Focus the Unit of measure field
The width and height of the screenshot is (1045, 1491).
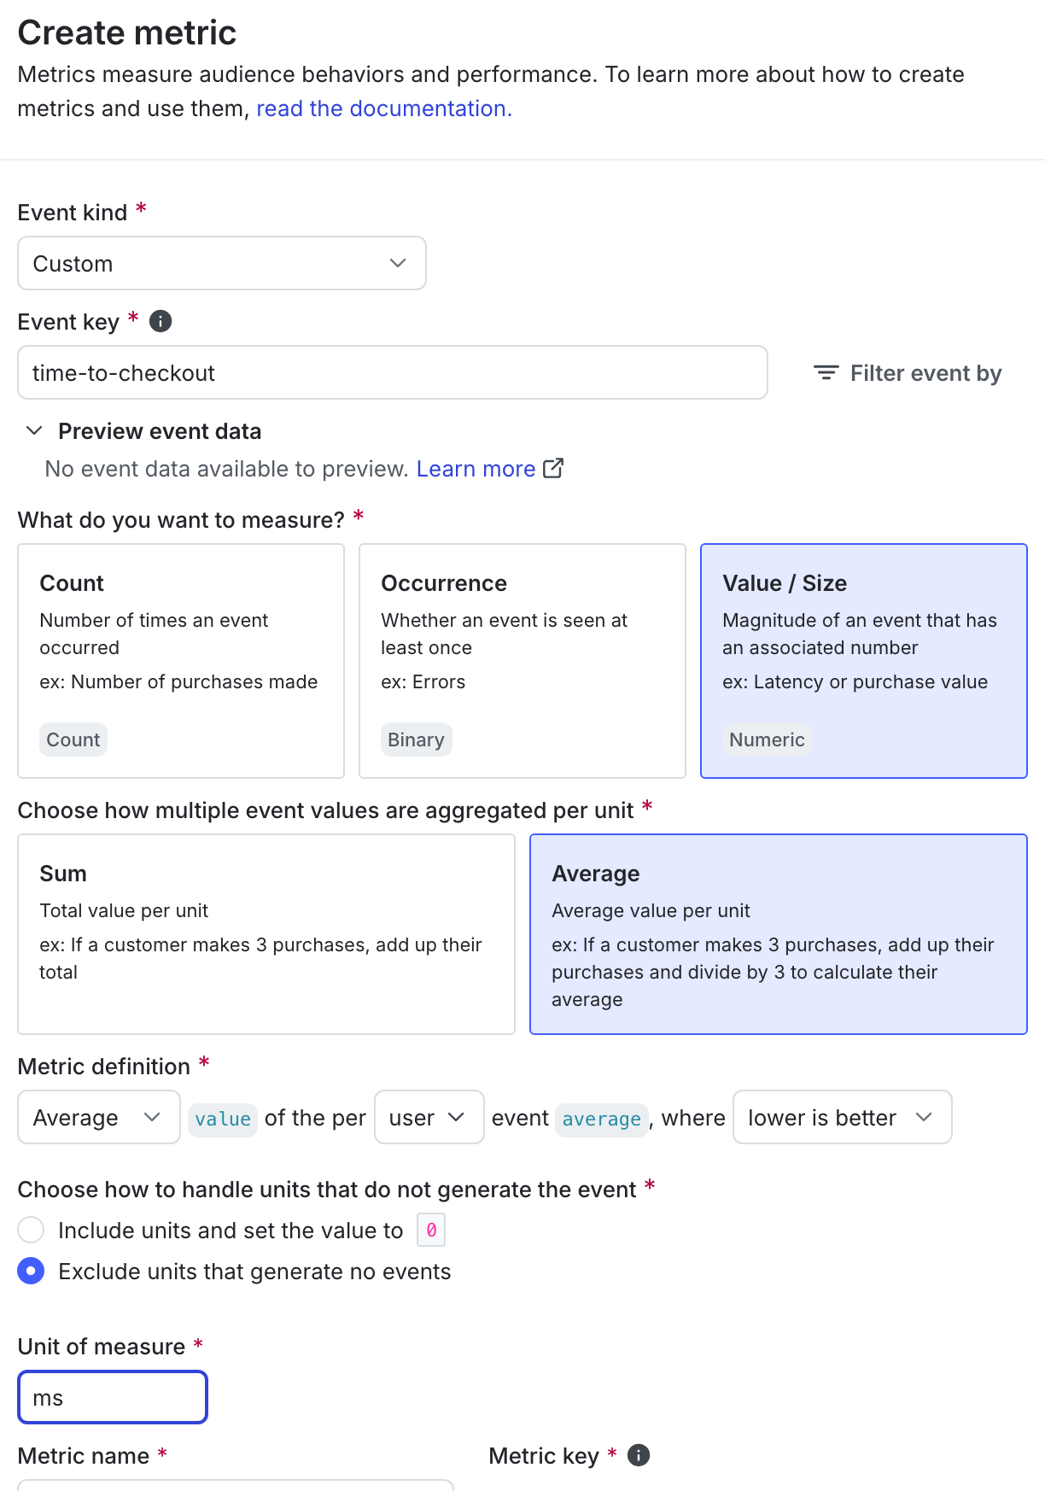112,1397
